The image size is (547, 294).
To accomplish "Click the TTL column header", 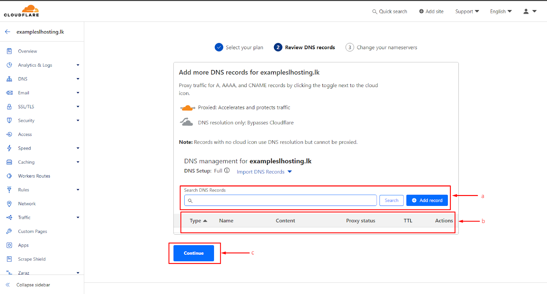I will [x=408, y=221].
